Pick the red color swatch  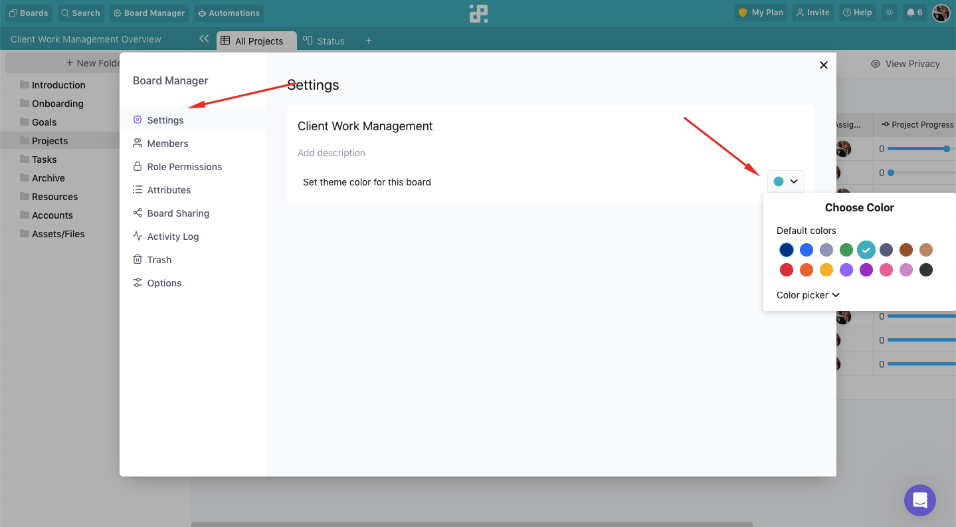(787, 270)
